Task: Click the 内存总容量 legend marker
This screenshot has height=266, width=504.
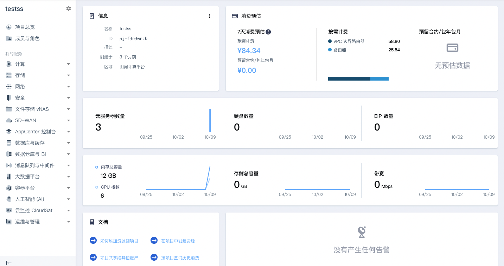Action: [97, 167]
